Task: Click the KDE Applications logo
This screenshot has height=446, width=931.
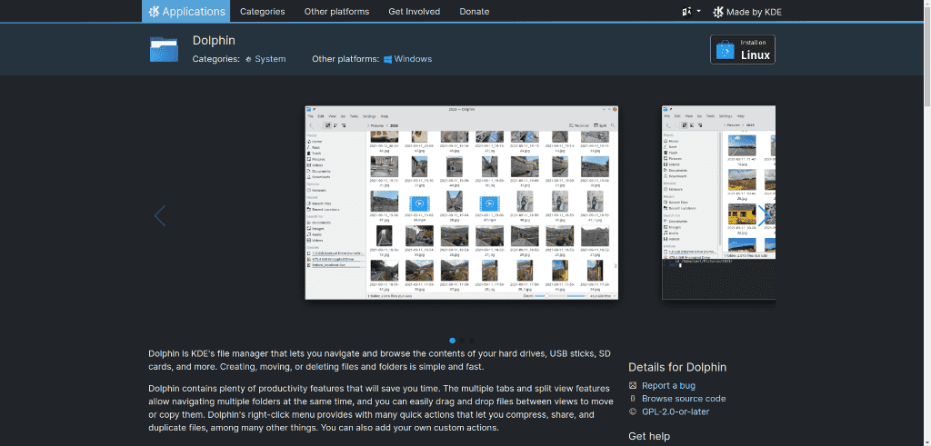Action: (x=155, y=12)
